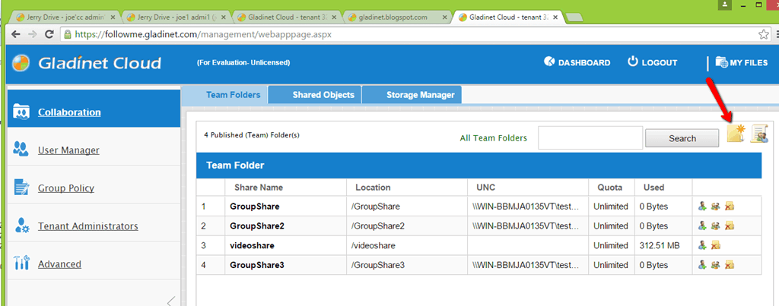This screenshot has width=779, height=306.
Task: Click add user icon for GroupShare row
Action: tap(702, 206)
